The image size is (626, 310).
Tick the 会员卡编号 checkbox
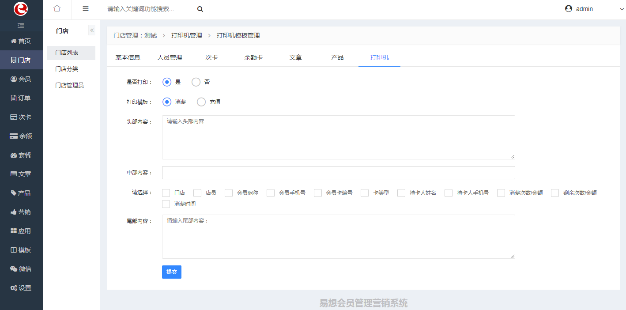coord(318,193)
